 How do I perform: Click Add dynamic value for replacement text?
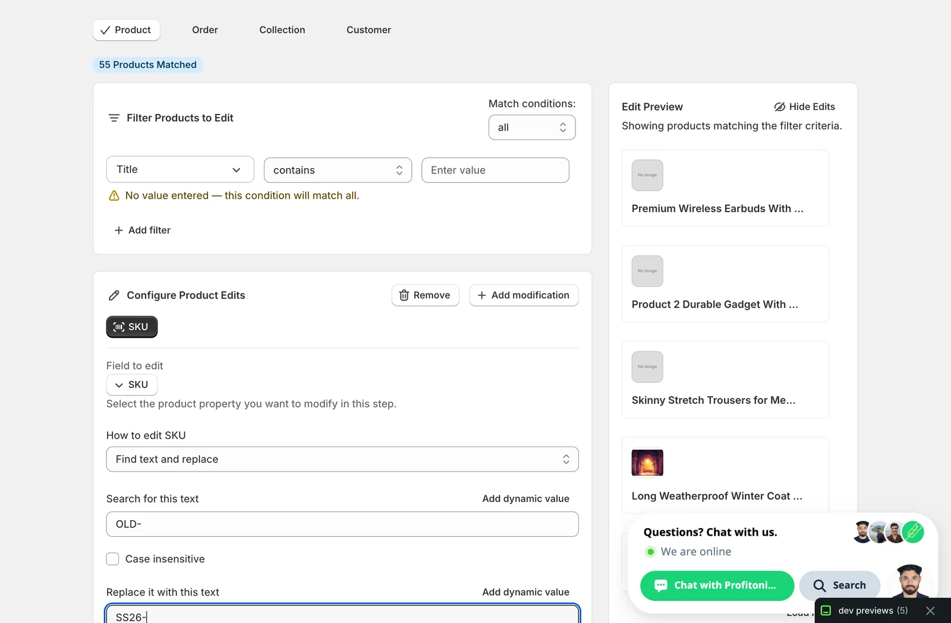tap(525, 592)
